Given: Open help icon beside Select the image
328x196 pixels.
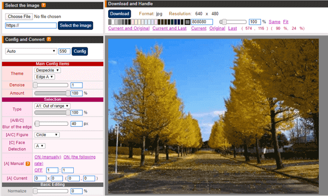Looking at the screenshot, I should tap(44, 5).
